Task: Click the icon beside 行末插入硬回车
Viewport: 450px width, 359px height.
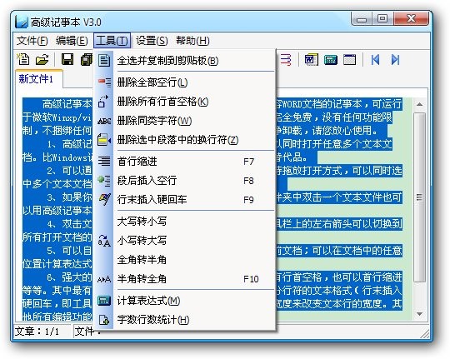Action: [104, 199]
